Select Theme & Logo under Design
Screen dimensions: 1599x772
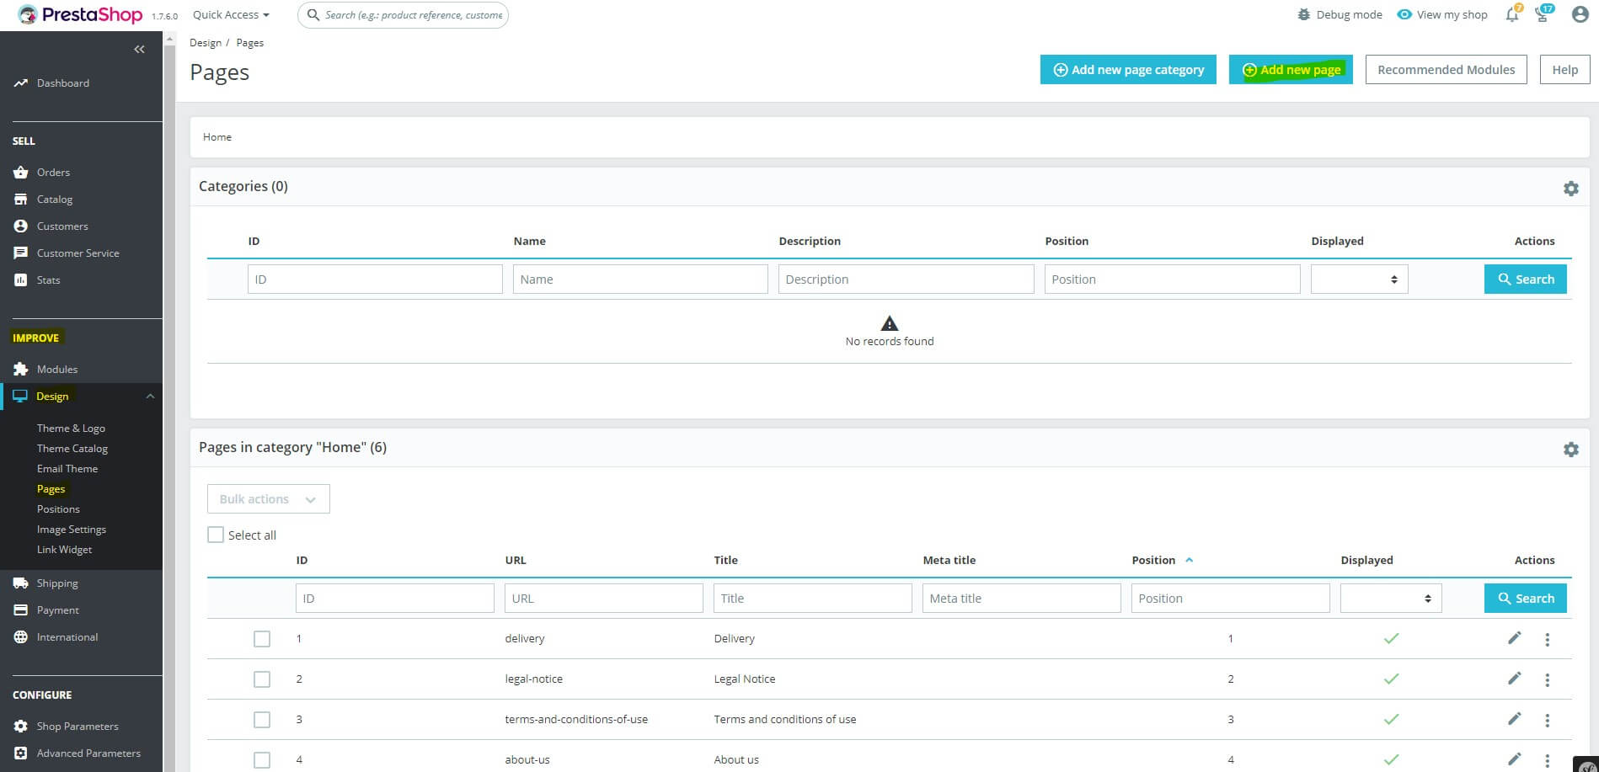click(x=72, y=428)
